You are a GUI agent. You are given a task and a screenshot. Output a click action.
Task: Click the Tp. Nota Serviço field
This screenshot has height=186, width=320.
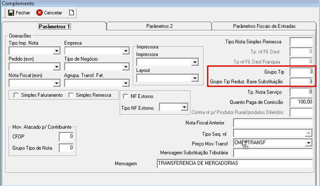(301, 92)
